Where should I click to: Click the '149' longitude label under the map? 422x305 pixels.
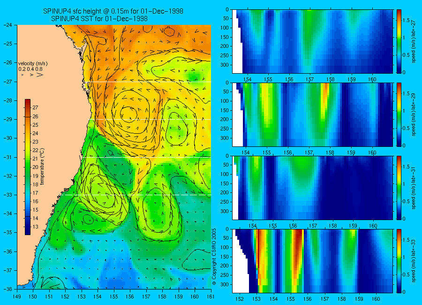pos(17,297)
